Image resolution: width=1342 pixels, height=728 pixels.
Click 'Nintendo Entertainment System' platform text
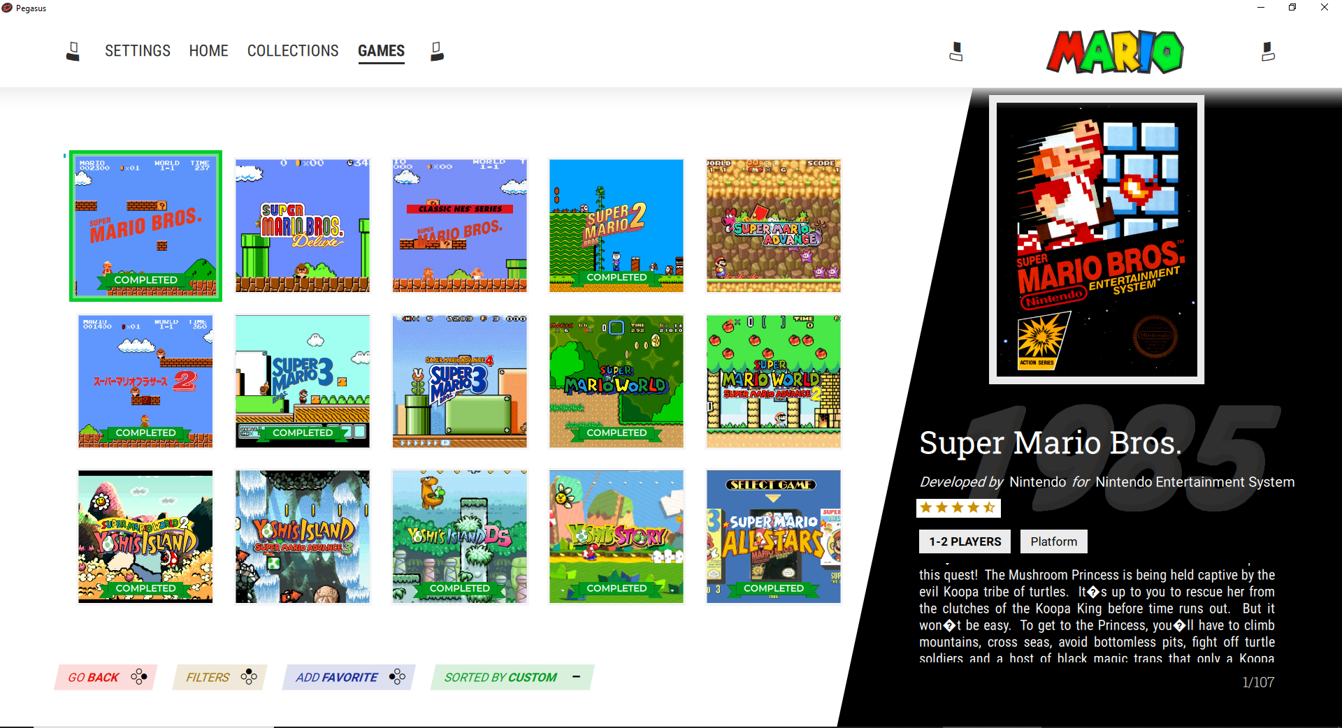point(1195,482)
